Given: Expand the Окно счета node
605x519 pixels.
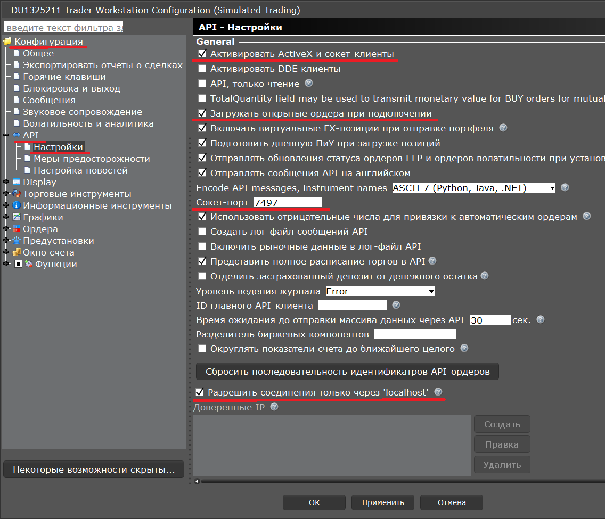Looking at the screenshot, I should (x=6, y=252).
